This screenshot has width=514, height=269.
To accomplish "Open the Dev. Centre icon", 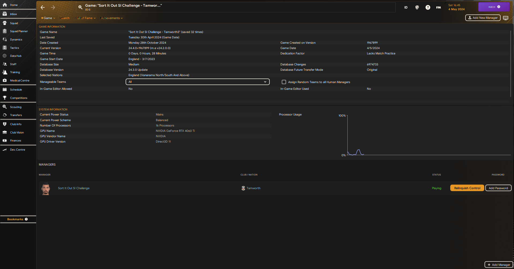I will tap(5, 150).
